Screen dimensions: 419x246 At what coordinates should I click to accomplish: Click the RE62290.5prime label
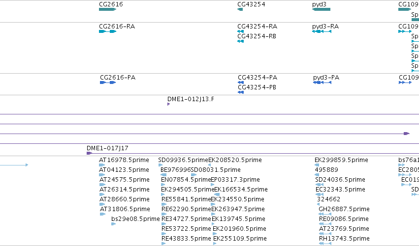tap(186, 209)
